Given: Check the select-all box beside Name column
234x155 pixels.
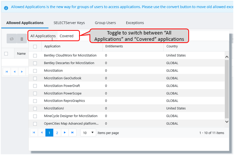Looking at the screenshot, I should pyautogui.click(x=6, y=54).
